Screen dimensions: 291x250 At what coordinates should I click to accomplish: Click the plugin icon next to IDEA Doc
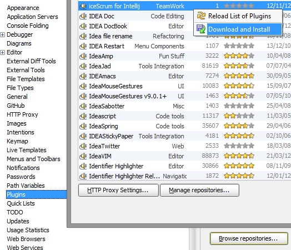pyautogui.click(x=83, y=16)
